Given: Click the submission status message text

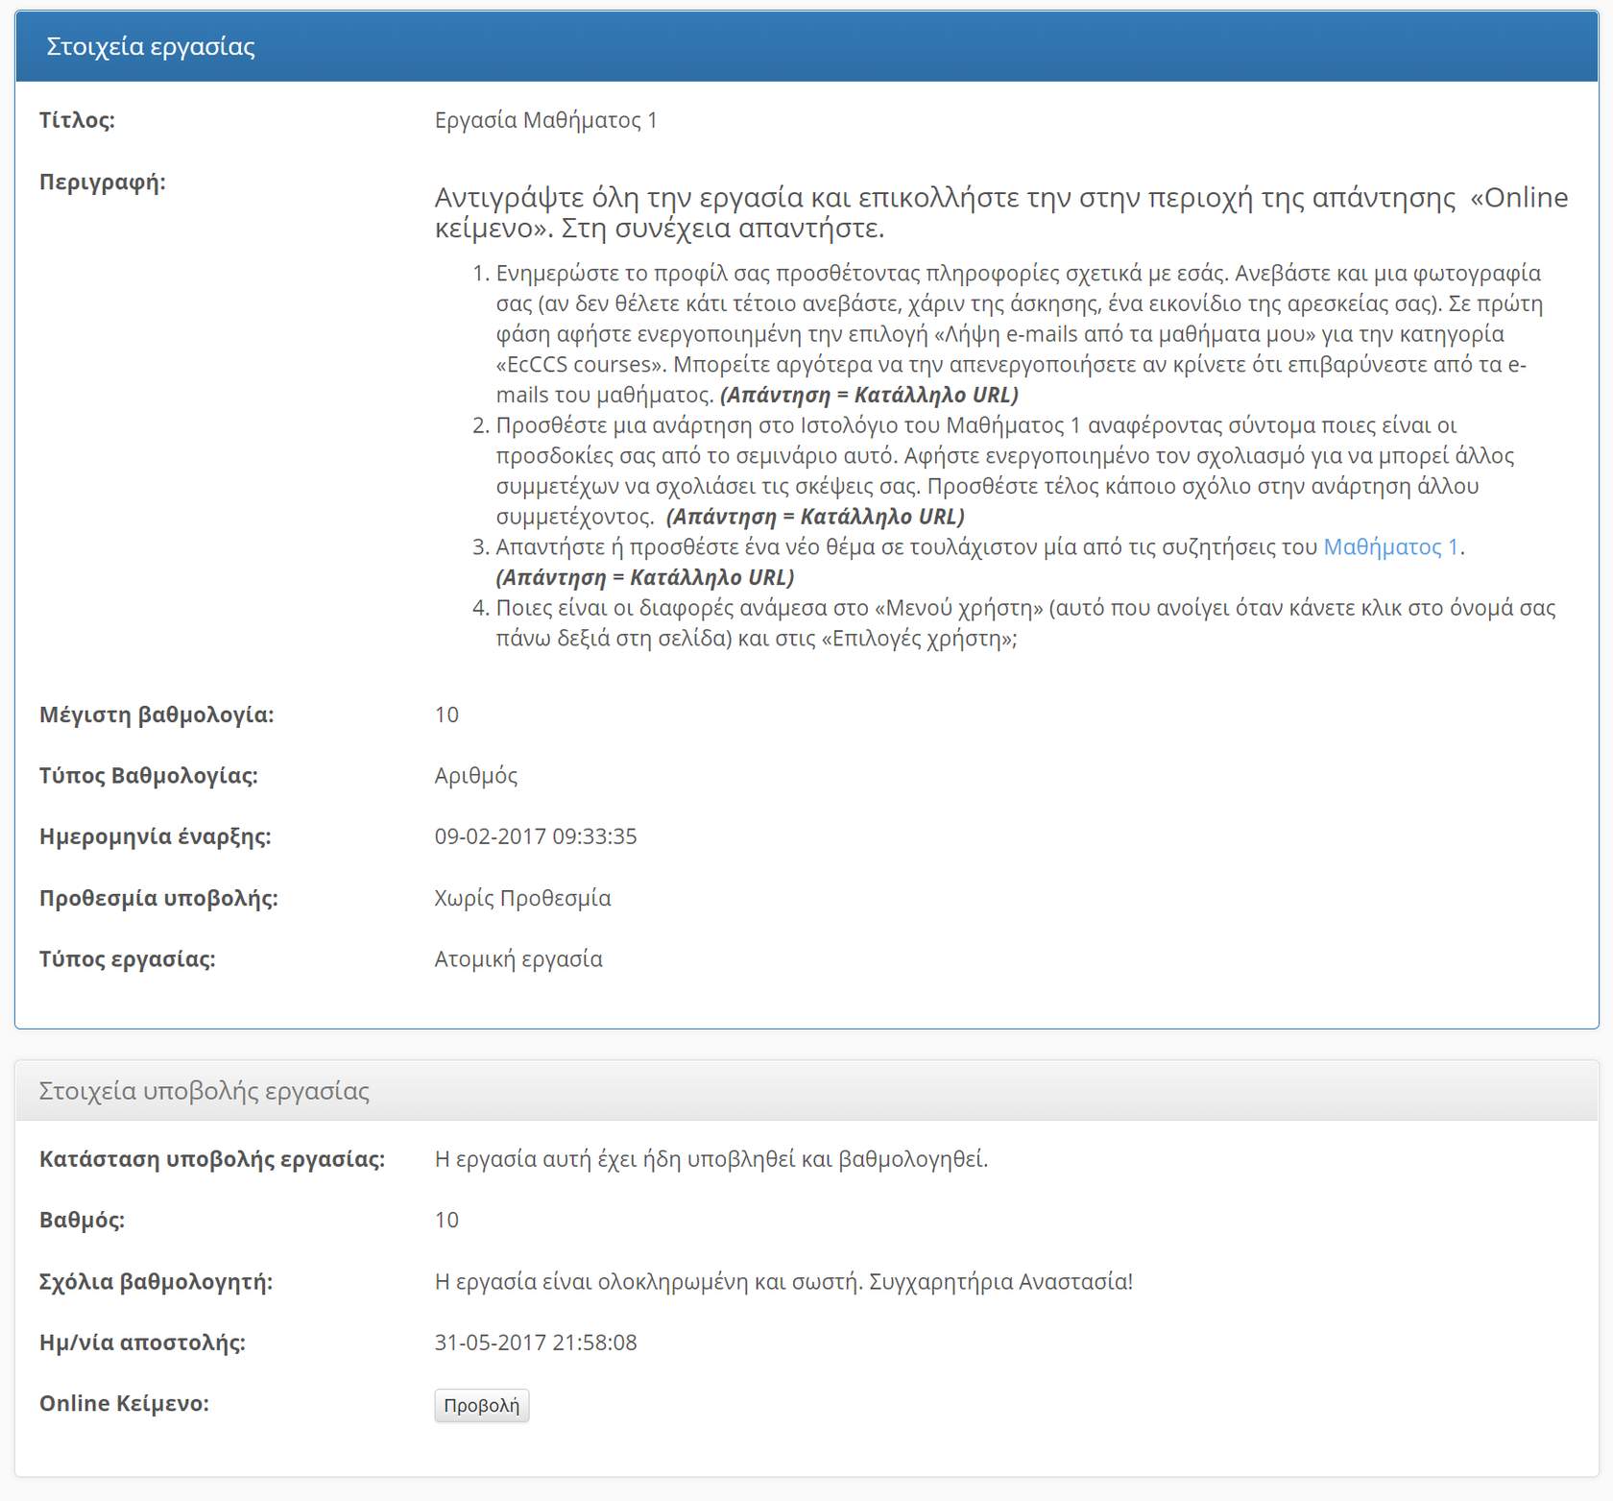Looking at the screenshot, I should click(710, 1159).
